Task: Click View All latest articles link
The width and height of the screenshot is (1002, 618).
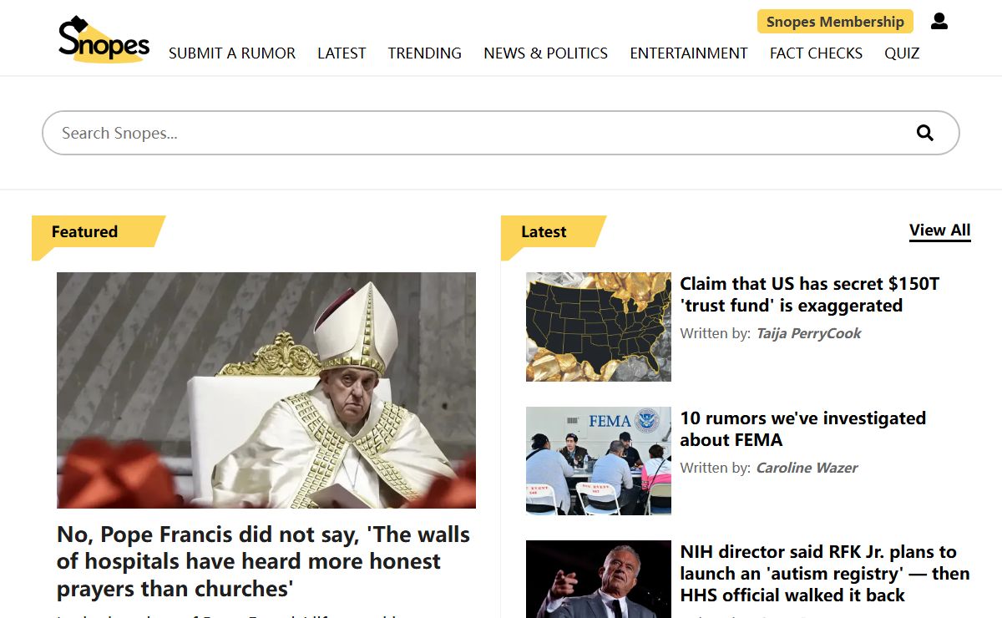Action: coord(940,230)
